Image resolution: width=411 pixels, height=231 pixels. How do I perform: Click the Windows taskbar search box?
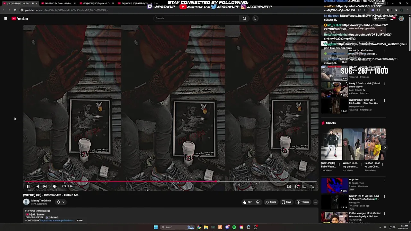tap(178, 227)
